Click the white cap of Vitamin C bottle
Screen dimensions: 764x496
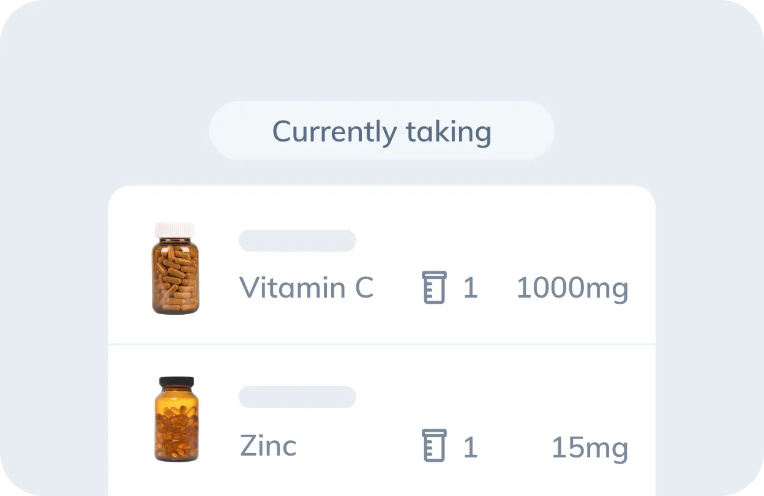pos(174,229)
